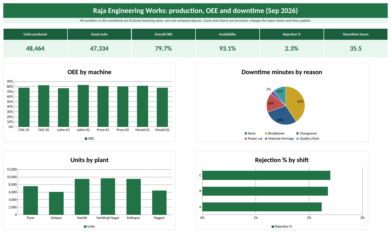Click the 2.3% rejection value

(x=292, y=49)
